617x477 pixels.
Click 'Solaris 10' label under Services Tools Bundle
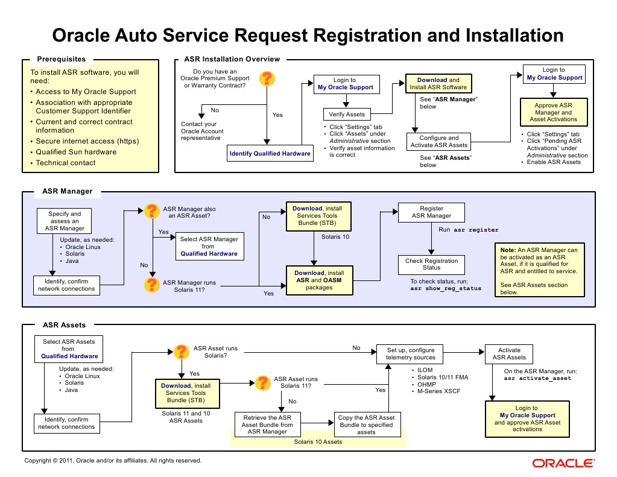coord(335,237)
